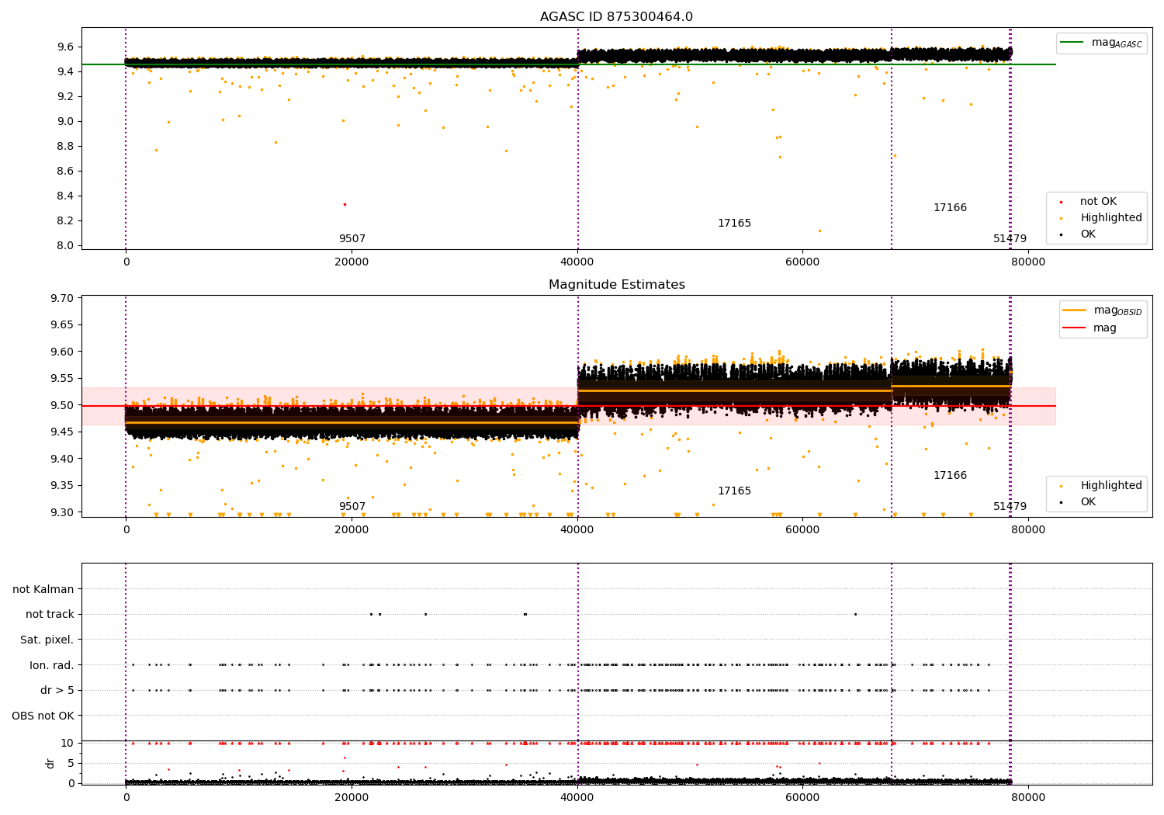Screen dimensions: 1164x815
Task: Click x-axis tick 60000 under the bottom panel
Action: 802,797
